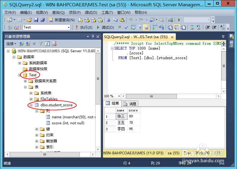The width and height of the screenshot is (237, 169).
Task: Click the Save All icon
Action: 43,20
